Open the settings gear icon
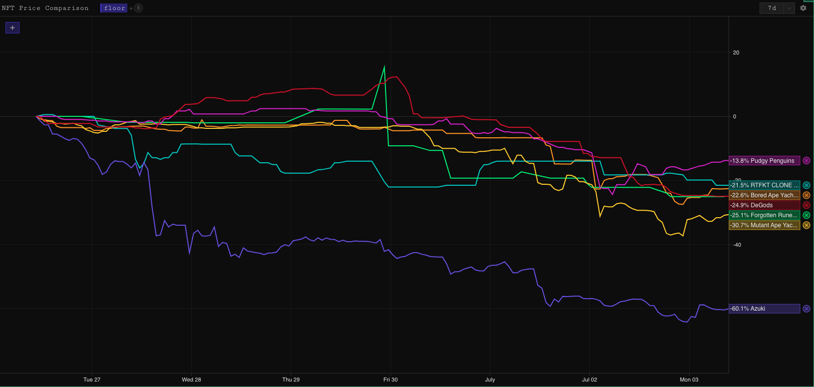814x387 pixels. pos(803,8)
